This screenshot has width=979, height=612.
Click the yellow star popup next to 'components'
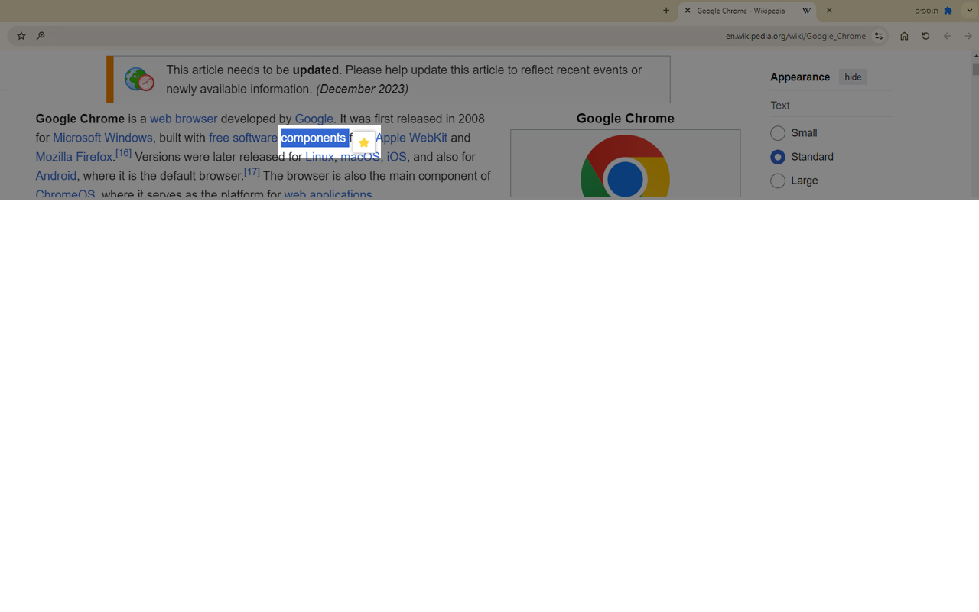click(364, 142)
